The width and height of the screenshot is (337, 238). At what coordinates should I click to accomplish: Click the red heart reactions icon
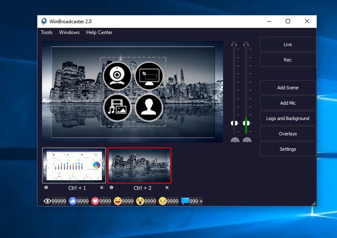pos(95,201)
